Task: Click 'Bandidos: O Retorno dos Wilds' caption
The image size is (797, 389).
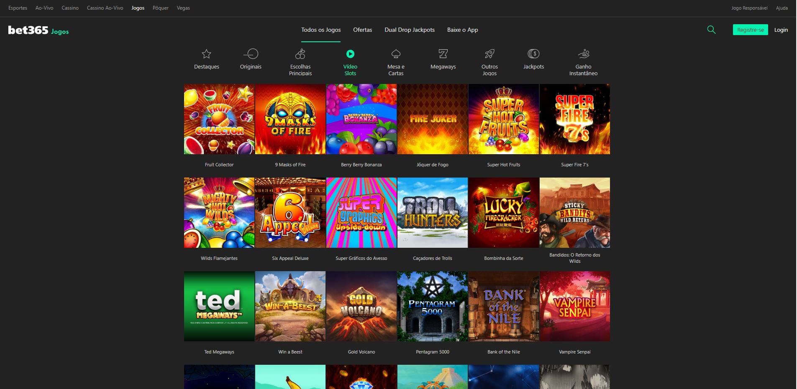Action: [575, 258]
